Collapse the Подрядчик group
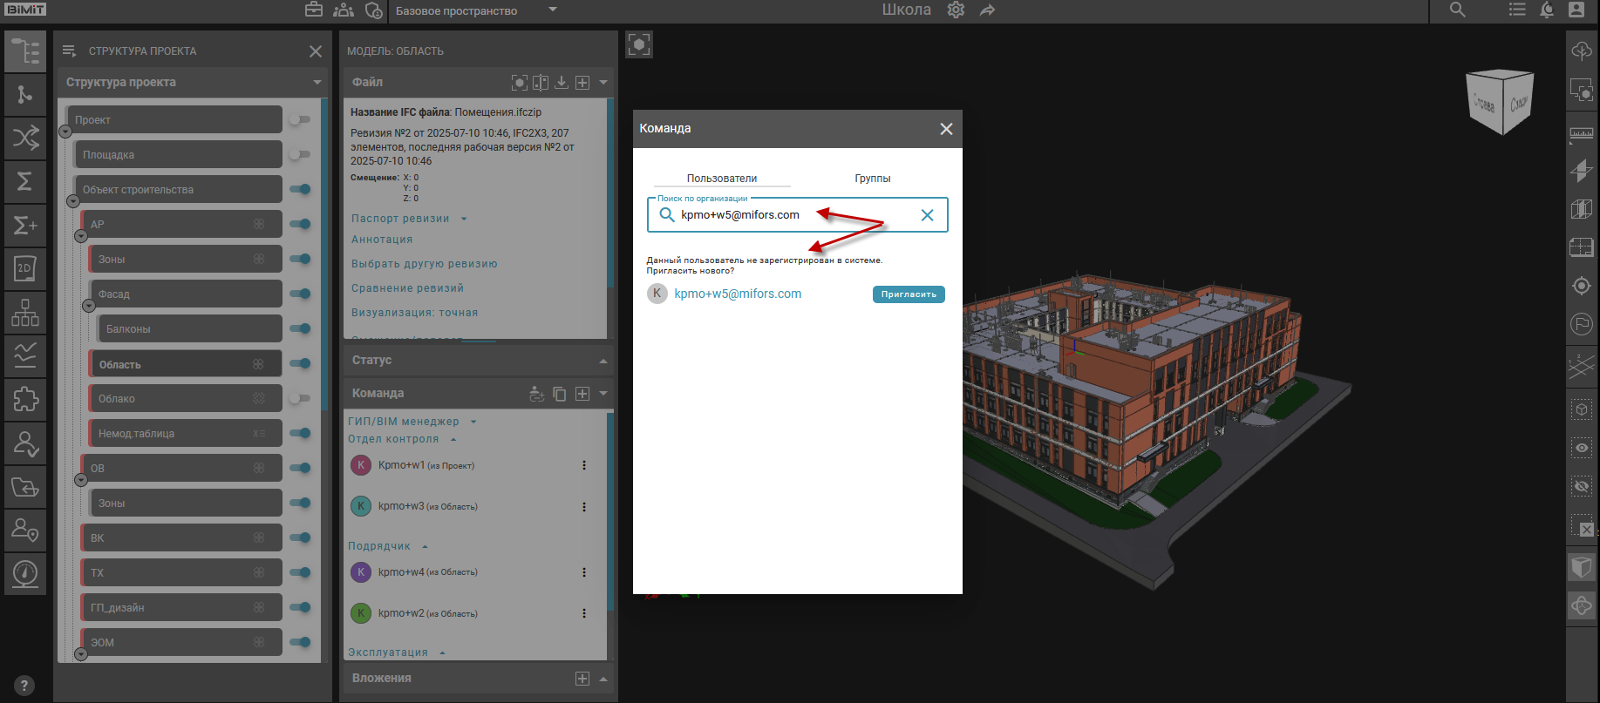 click(425, 546)
